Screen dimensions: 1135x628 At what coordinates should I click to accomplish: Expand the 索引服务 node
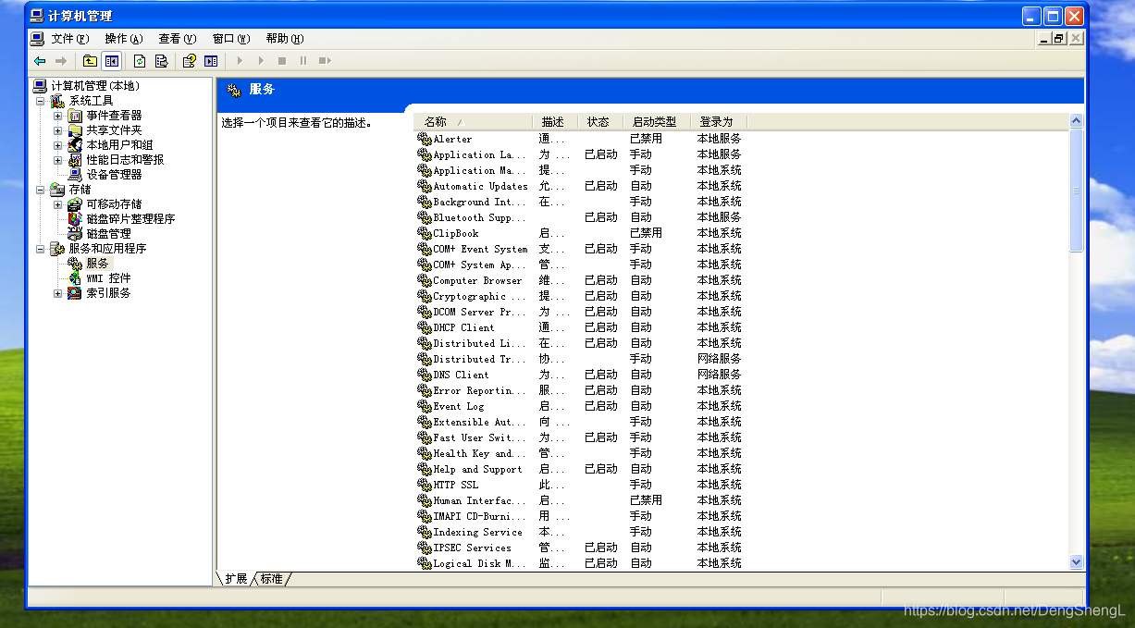pyautogui.click(x=57, y=293)
